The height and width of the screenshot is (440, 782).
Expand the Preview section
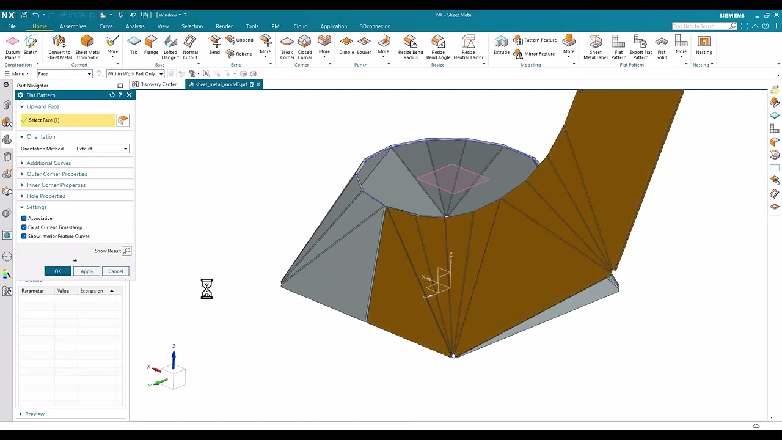(35, 414)
